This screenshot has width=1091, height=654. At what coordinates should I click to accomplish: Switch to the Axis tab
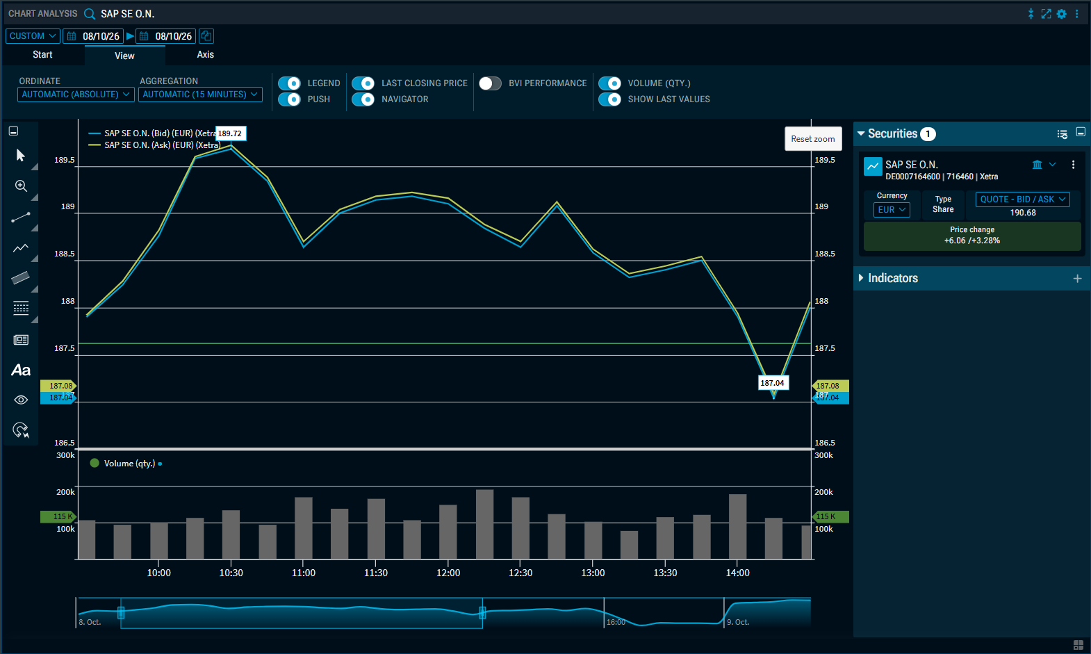(x=206, y=55)
